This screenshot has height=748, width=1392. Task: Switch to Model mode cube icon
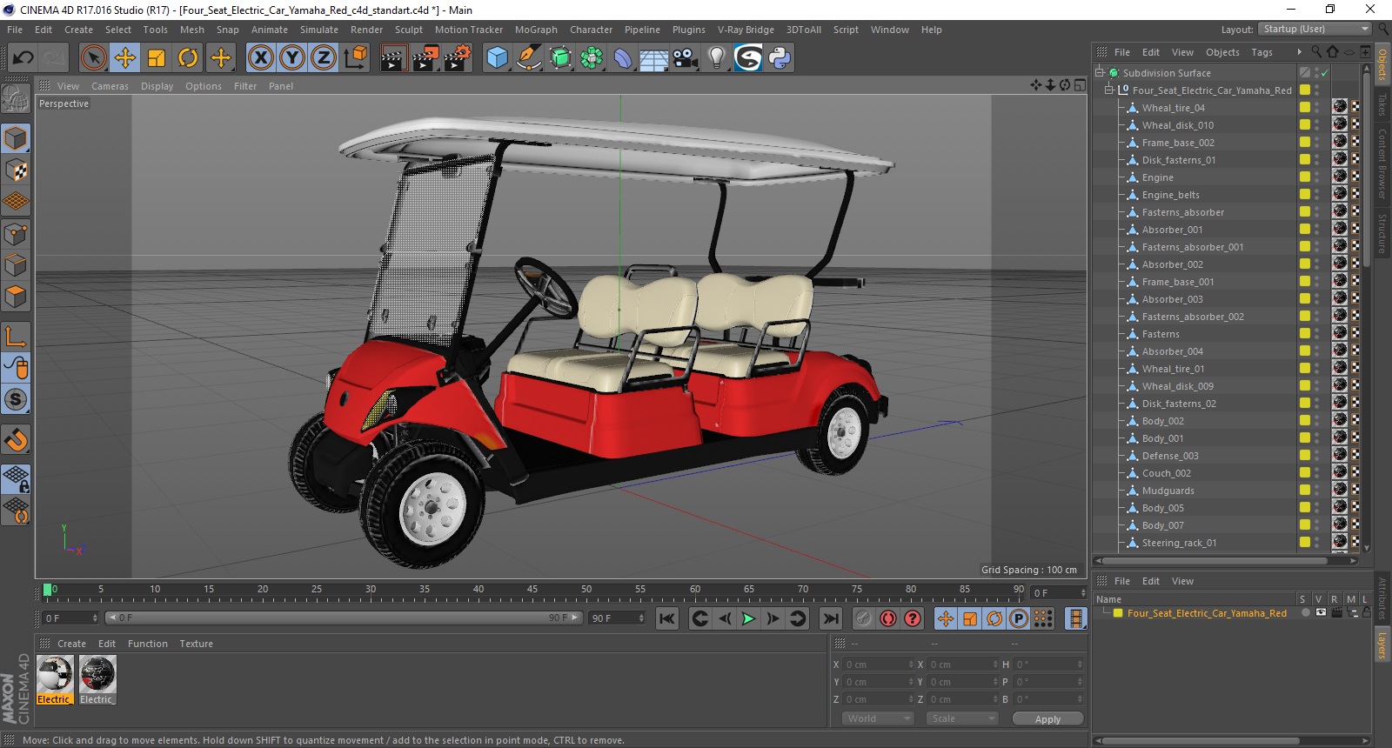16,138
